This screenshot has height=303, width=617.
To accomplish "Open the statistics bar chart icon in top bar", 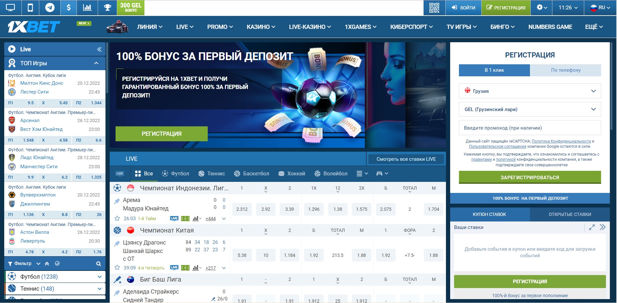I will tap(87, 7).
